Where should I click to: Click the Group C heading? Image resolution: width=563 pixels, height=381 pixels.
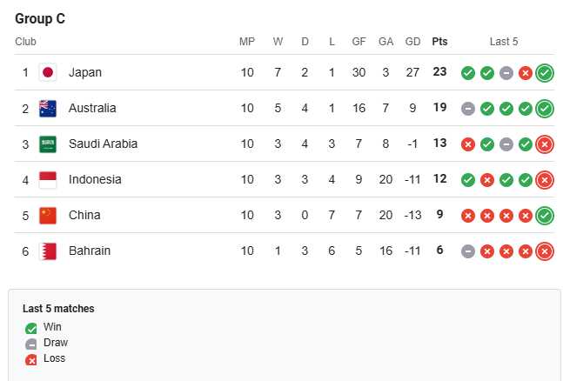(x=40, y=18)
